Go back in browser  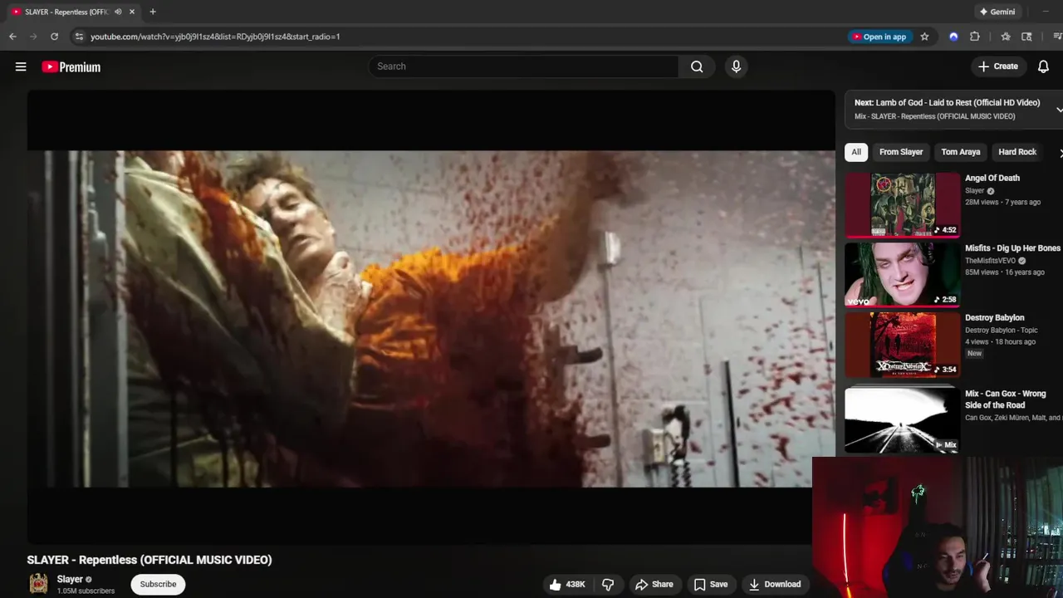click(x=12, y=37)
